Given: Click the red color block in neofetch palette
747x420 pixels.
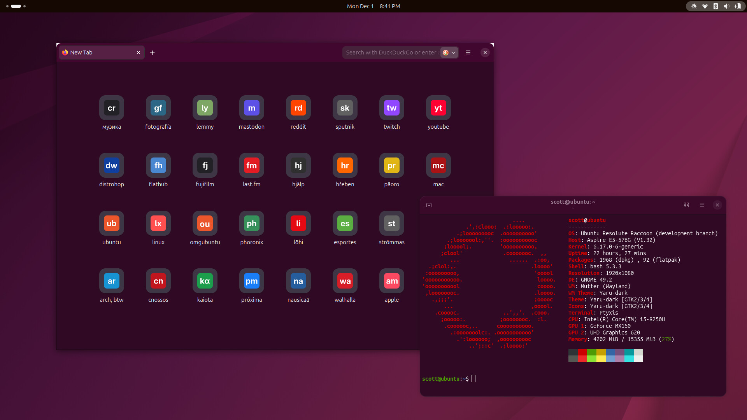Looking at the screenshot, I should pos(582,352).
